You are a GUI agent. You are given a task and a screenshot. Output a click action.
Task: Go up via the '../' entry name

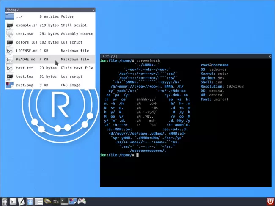click(x=19, y=16)
